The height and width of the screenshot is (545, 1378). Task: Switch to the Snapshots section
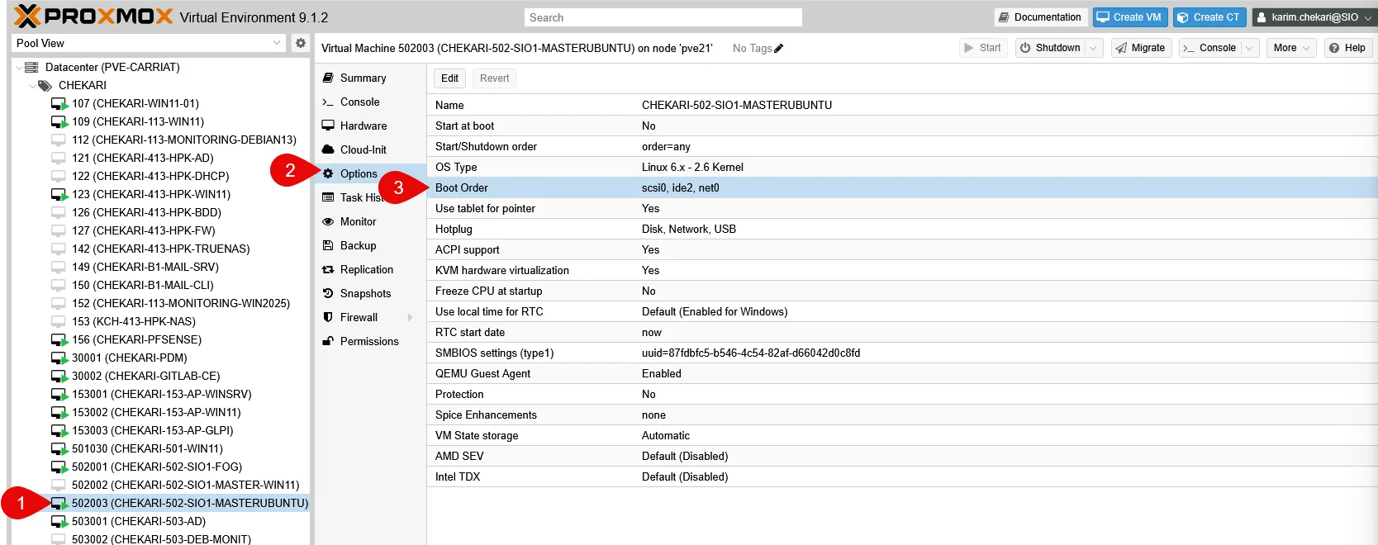(x=365, y=294)
